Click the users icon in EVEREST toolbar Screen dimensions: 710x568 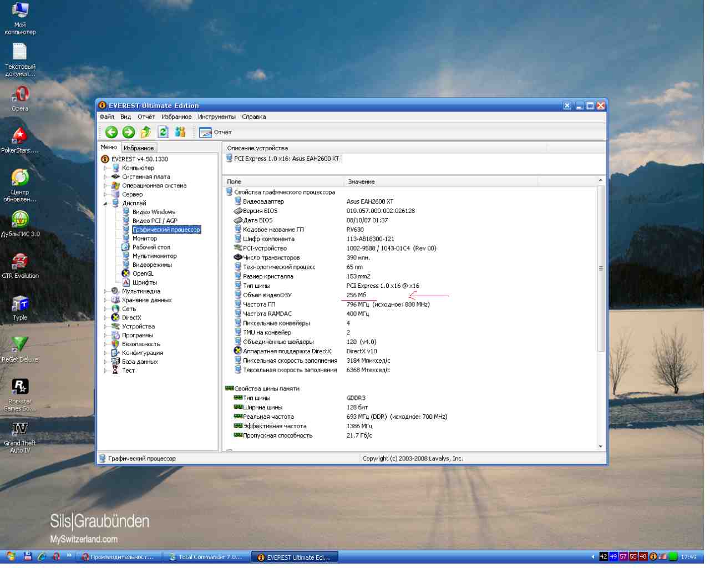point(180,132)
